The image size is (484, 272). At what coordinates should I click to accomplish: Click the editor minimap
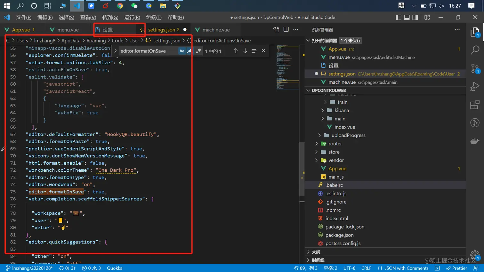(x=287, y=68)
